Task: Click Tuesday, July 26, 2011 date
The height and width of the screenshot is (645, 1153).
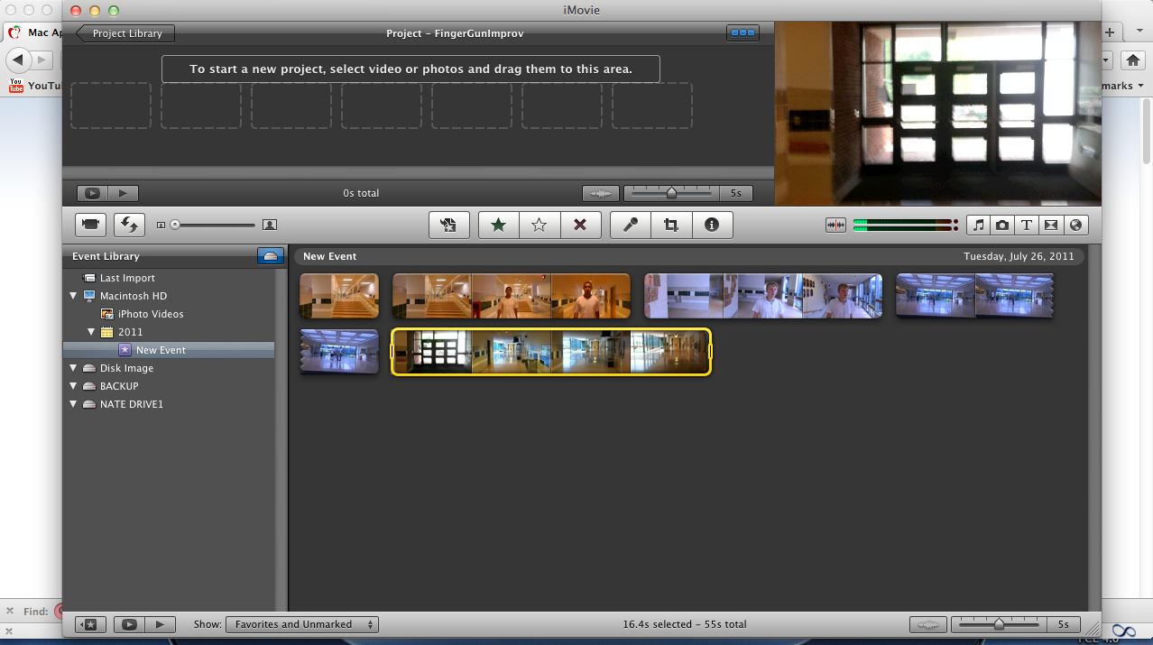Action: point(1019,256)
